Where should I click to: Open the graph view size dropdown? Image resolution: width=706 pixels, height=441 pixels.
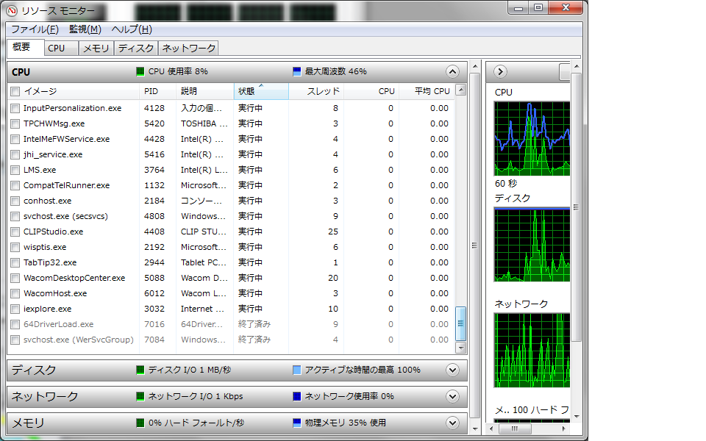pos(564,71)
